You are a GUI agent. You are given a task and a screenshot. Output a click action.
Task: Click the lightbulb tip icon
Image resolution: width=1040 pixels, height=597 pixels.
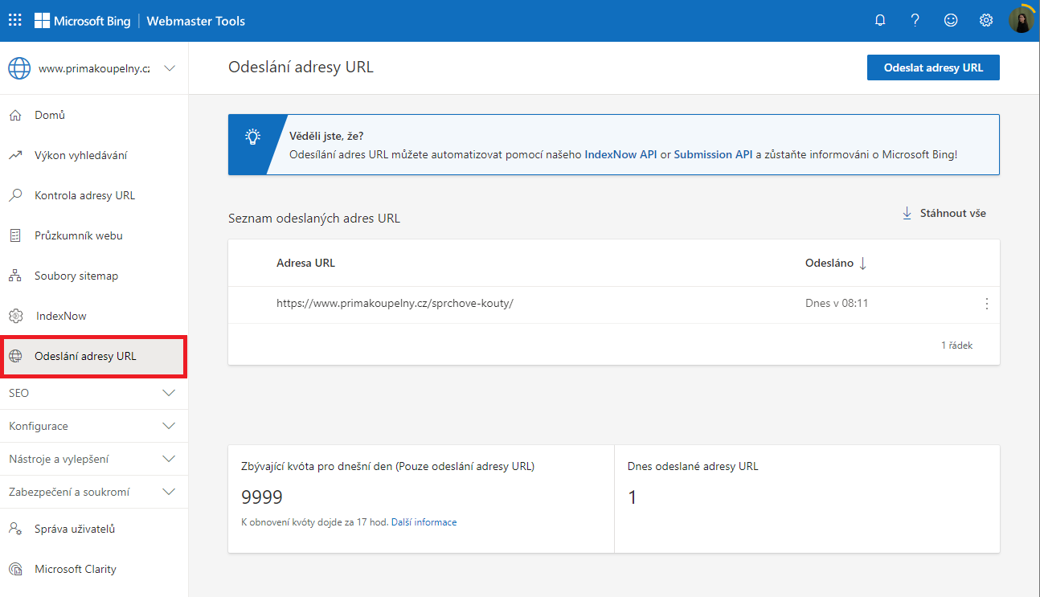(x=253, y=137)
